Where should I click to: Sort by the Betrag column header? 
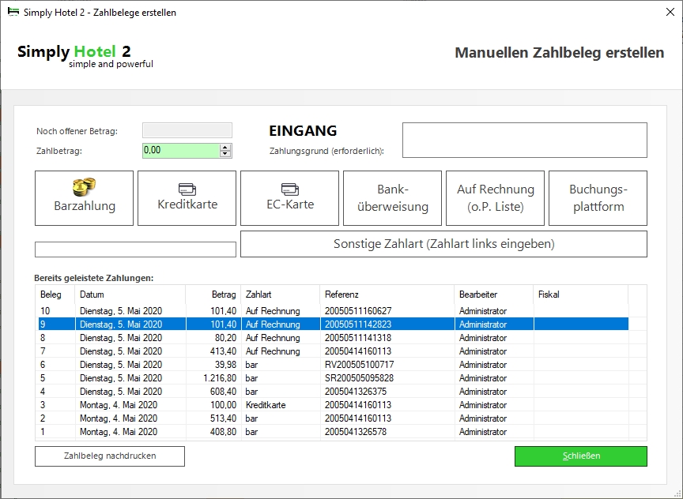[x=213, y=295]
